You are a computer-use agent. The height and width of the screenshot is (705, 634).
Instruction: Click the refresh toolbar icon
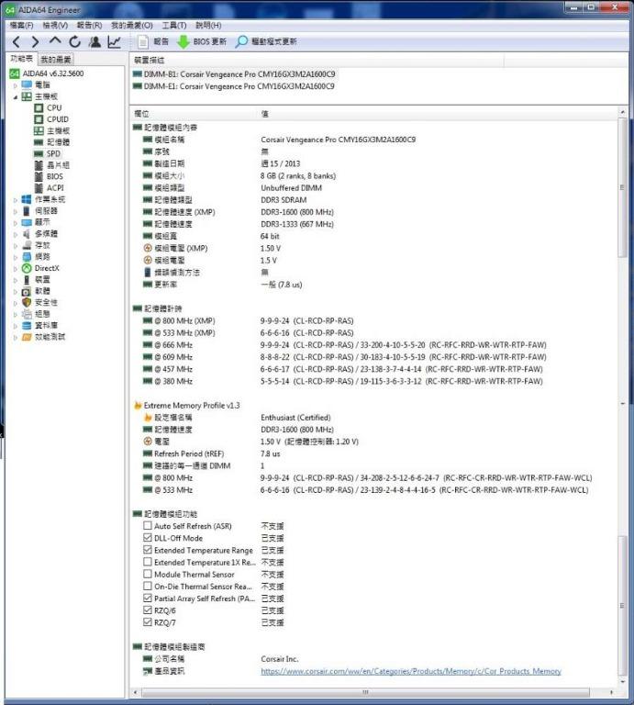pos(74,42)
